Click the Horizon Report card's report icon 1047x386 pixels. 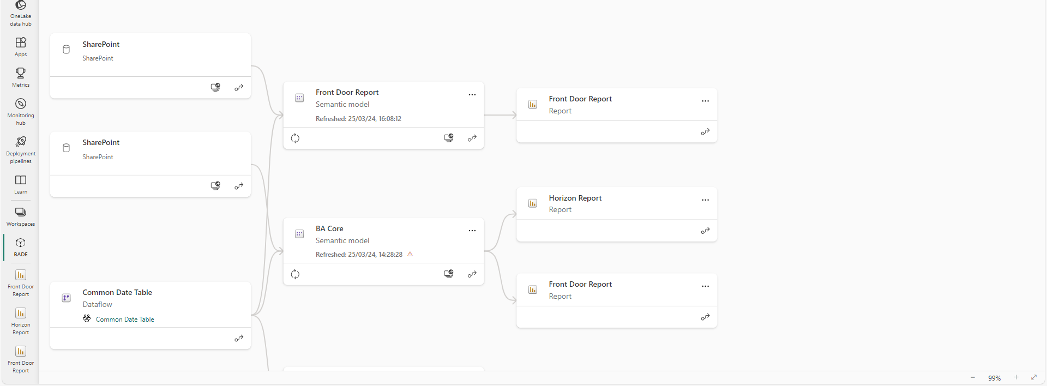533,203
